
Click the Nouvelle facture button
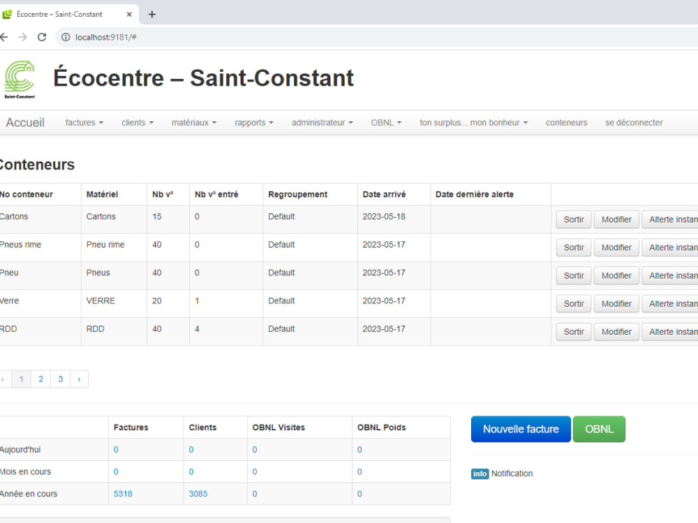pos(521,429)
